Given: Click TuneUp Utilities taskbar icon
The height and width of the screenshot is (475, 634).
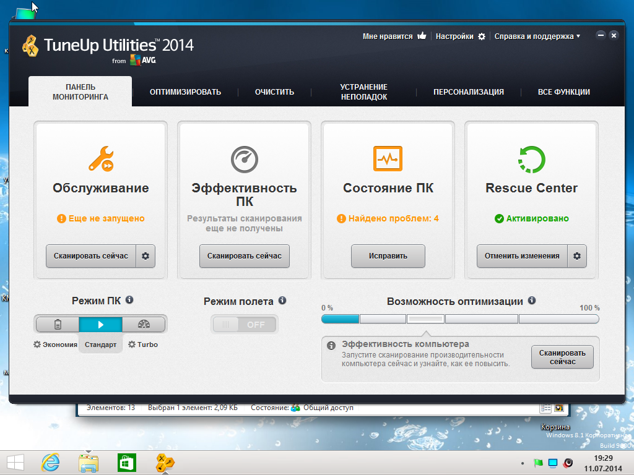Looking at the screenshot, I should [165, 463].
